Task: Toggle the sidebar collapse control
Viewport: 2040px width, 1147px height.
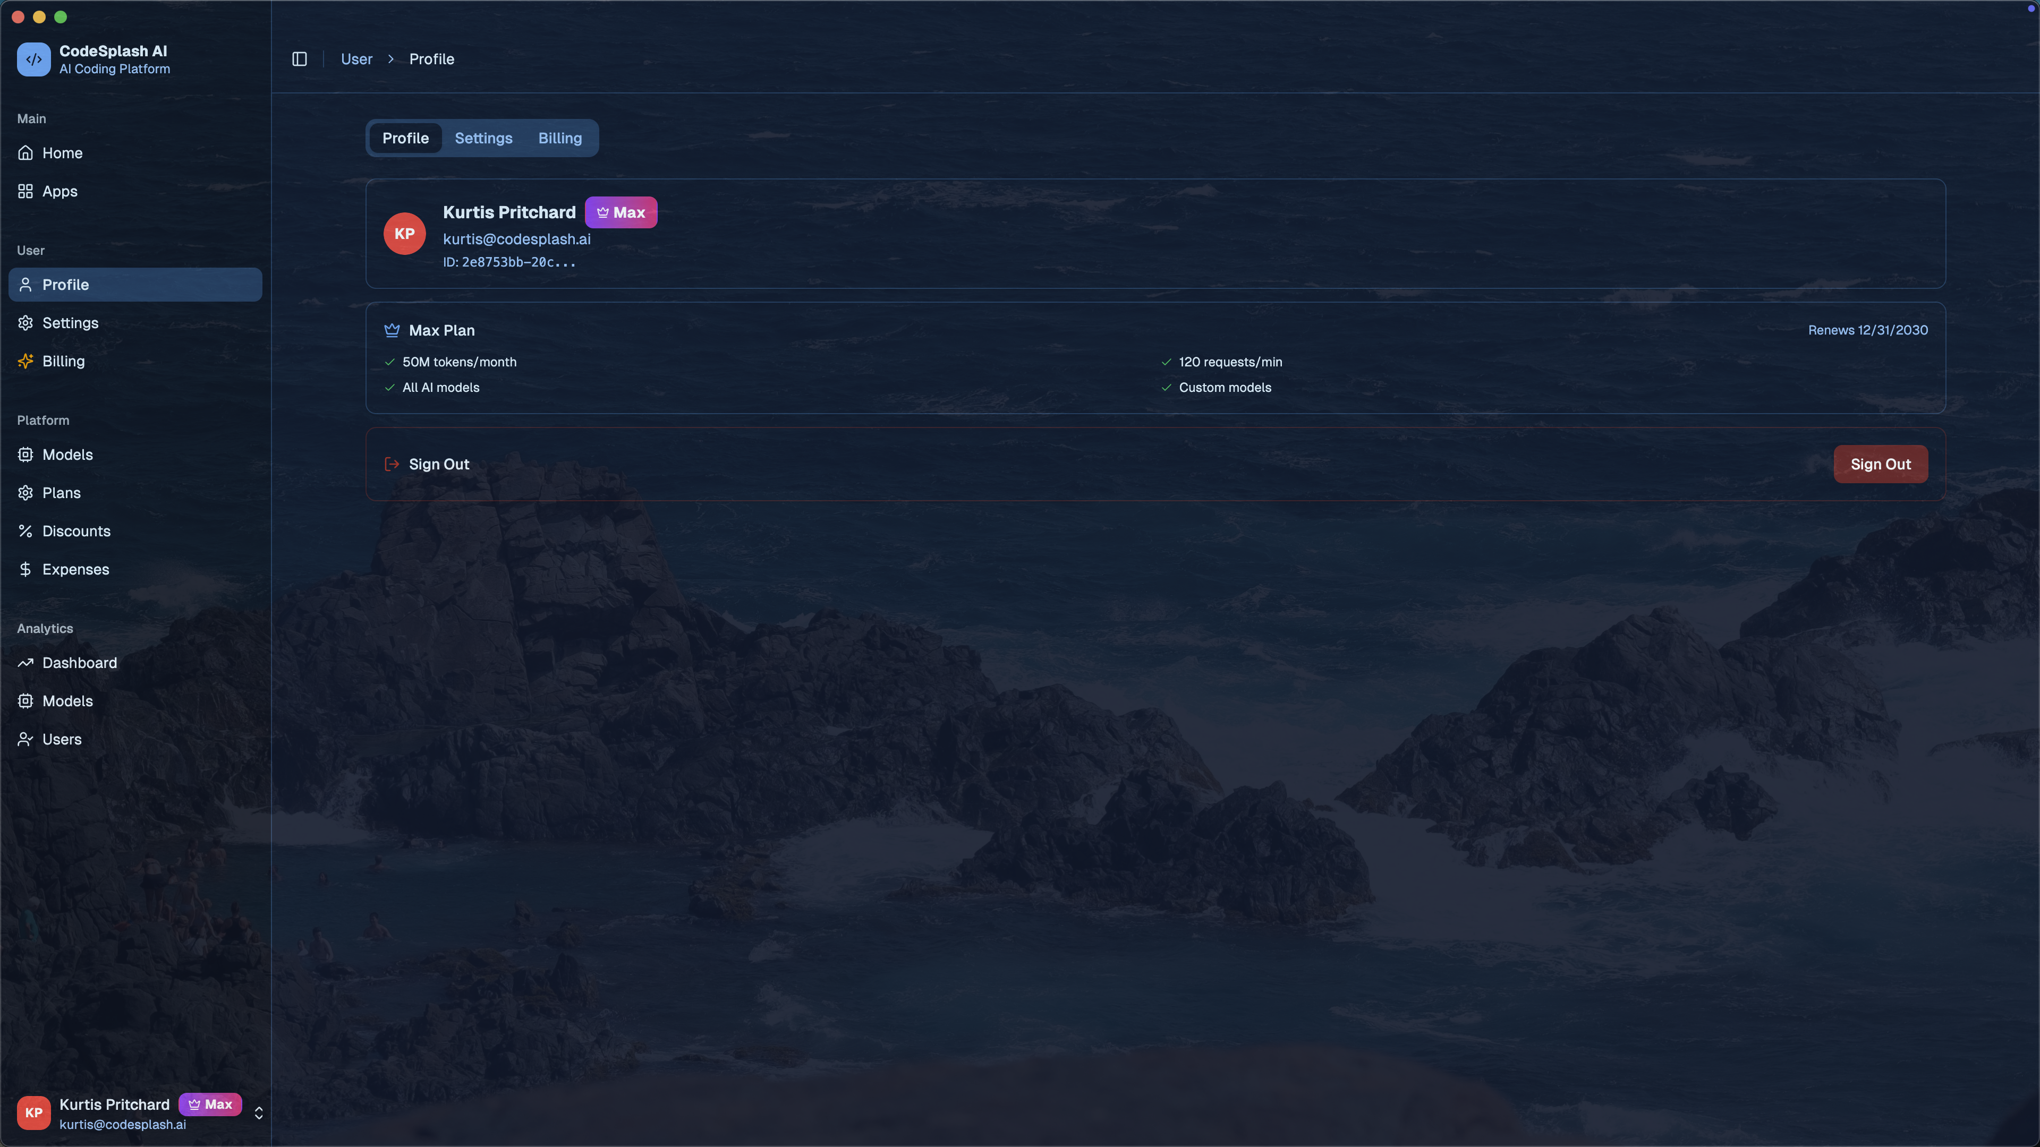Action: pyautogui.click(x=299, y=58)
